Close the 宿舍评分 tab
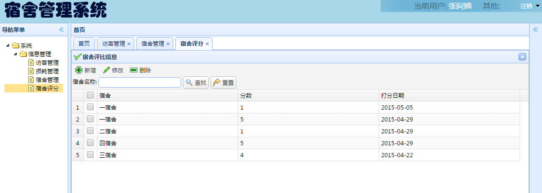542x193 pixels. tap(207, 44)
